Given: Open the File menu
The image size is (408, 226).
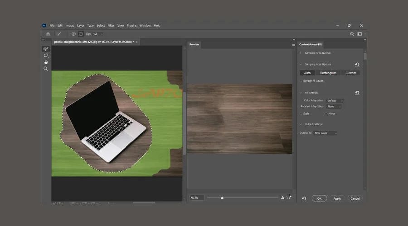Looking at the screenshot, I should [x=52, y=25].
